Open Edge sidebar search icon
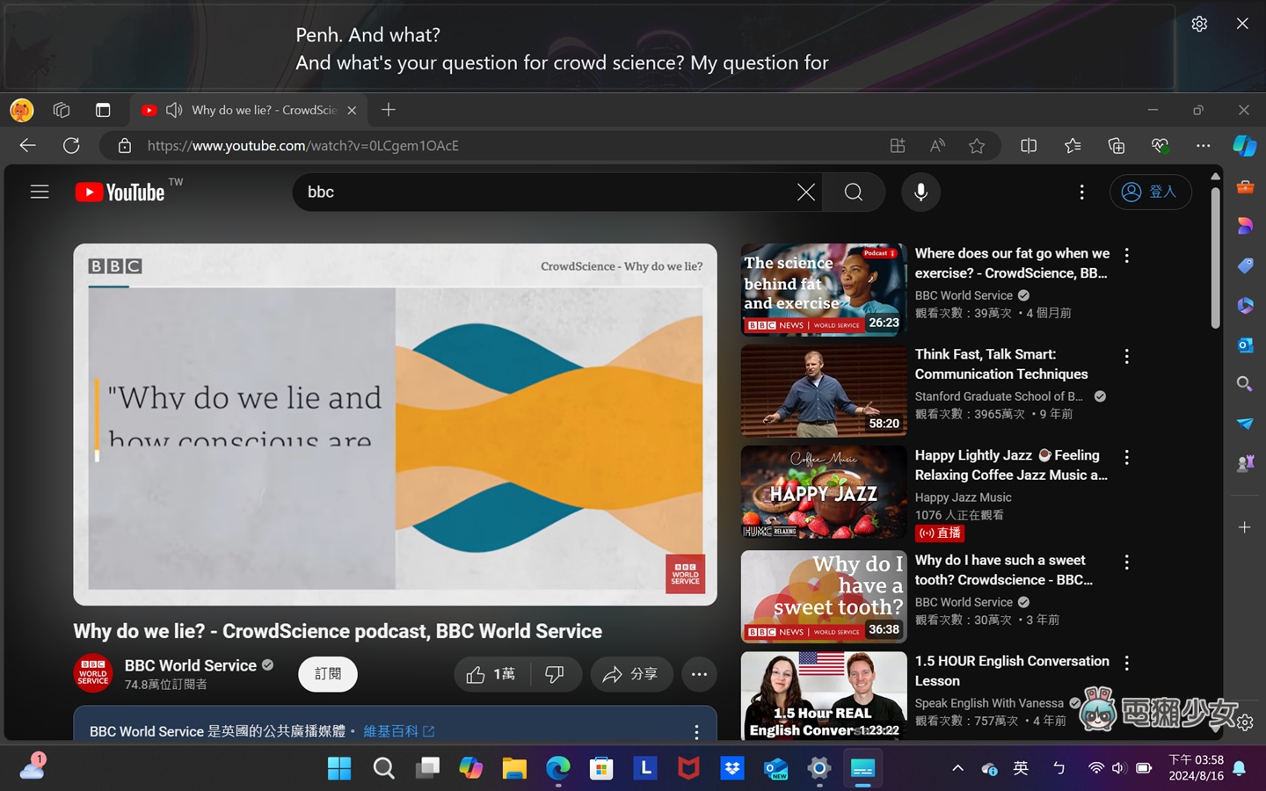1266x791 pixels. (x=1244, y=384)
